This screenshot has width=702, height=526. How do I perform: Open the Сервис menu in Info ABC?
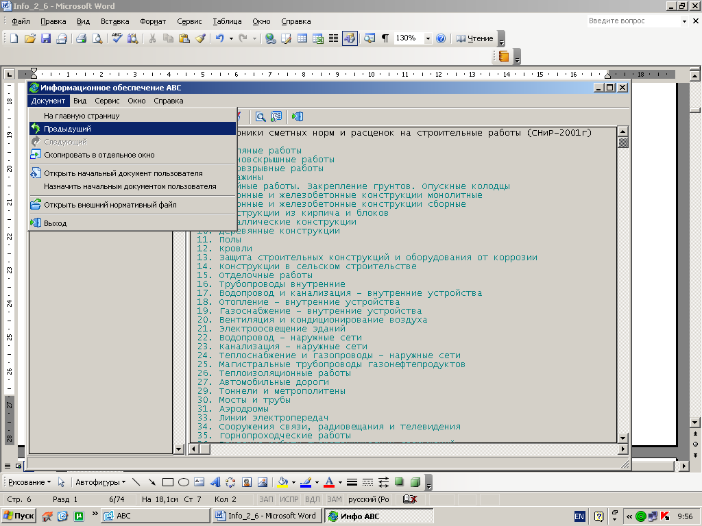pos(107,101)
